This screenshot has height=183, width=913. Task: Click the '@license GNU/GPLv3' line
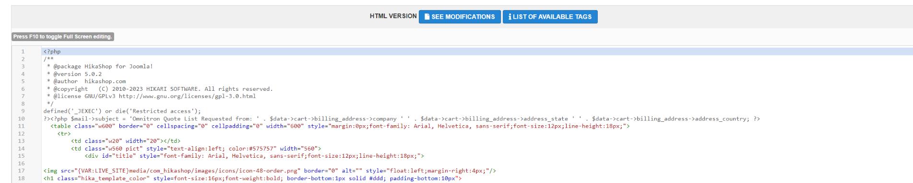(151, 96)
